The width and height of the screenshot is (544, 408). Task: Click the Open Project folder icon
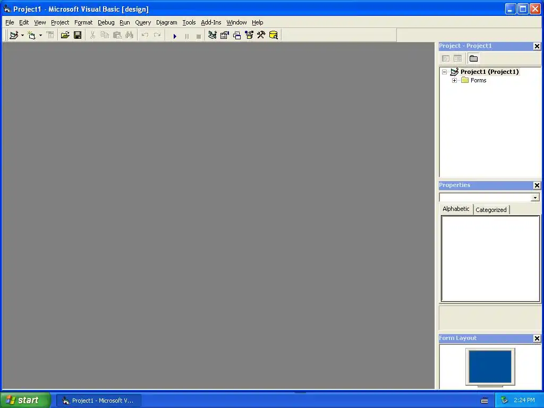click(x=65, y=35)
